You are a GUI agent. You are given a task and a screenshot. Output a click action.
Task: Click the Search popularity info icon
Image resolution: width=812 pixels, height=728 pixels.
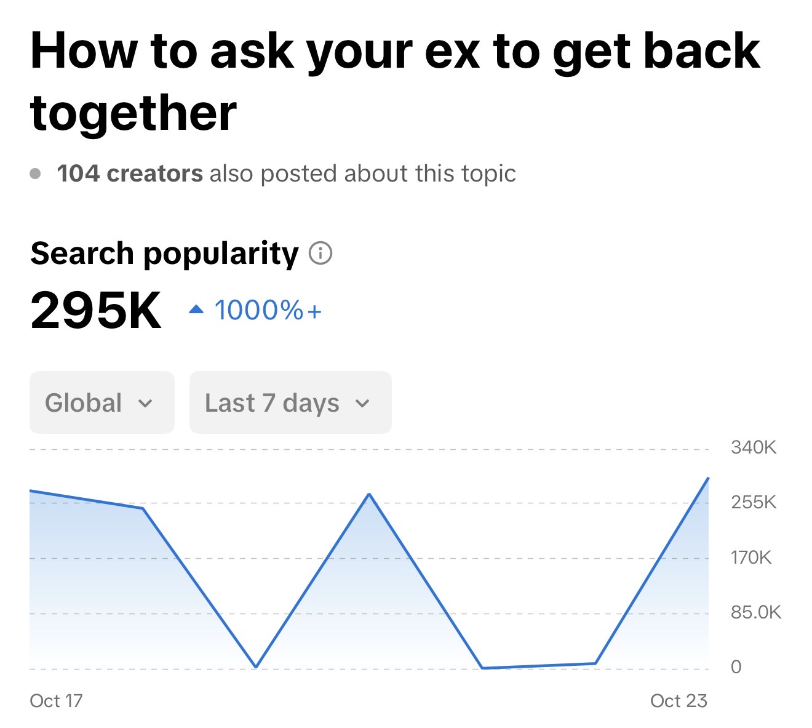[321, 253]
